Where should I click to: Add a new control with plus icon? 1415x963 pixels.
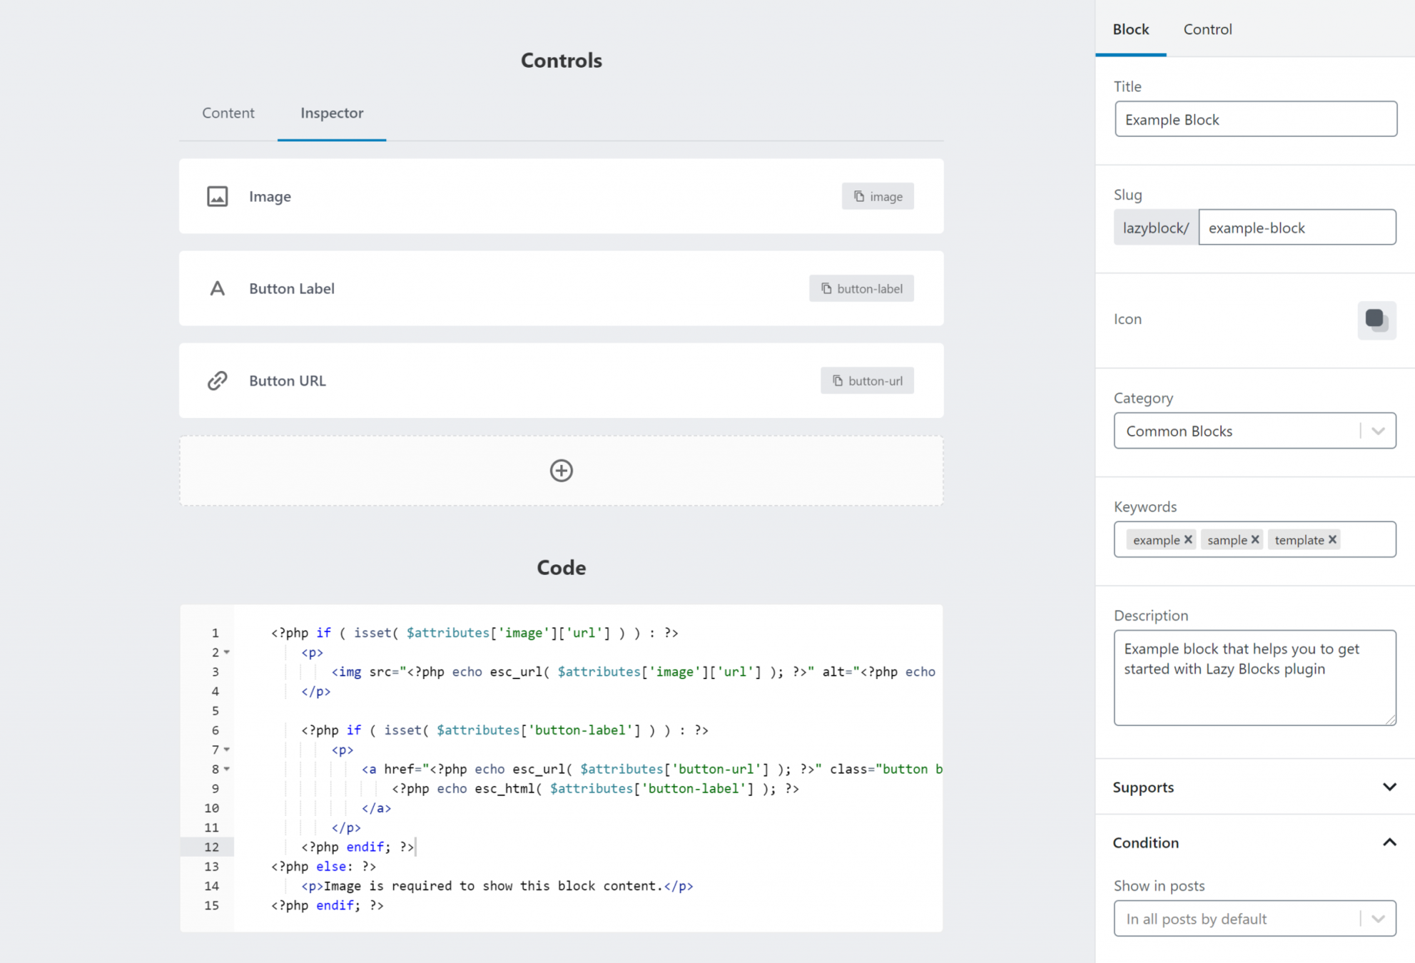[561, 471]
